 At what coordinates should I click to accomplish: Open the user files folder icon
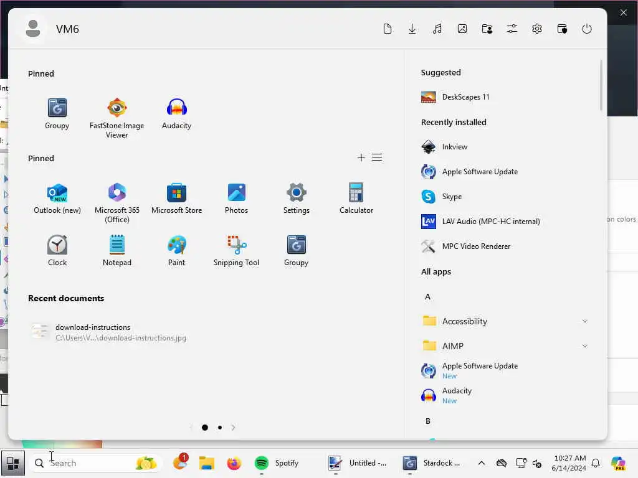click(x=487, y=29)
